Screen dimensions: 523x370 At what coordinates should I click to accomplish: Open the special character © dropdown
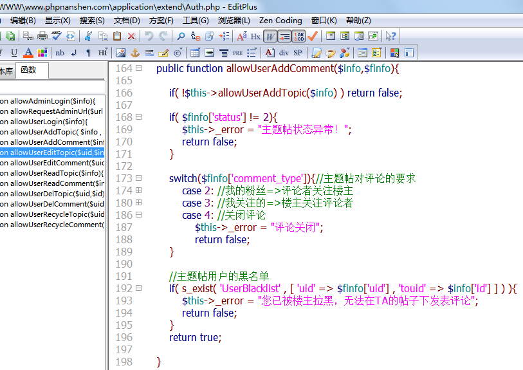(x=178, y=53)
